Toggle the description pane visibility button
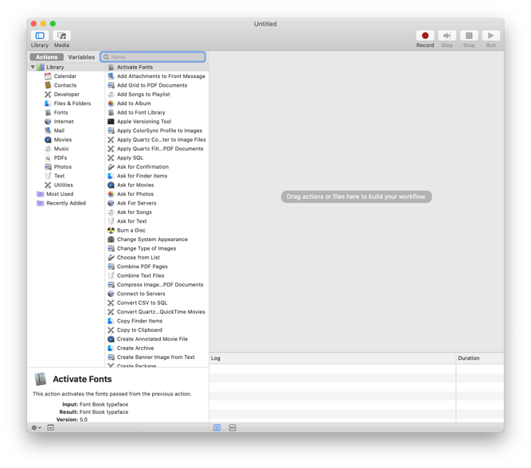Viewport: 531px width, 468px height. [x=50, y=427]
